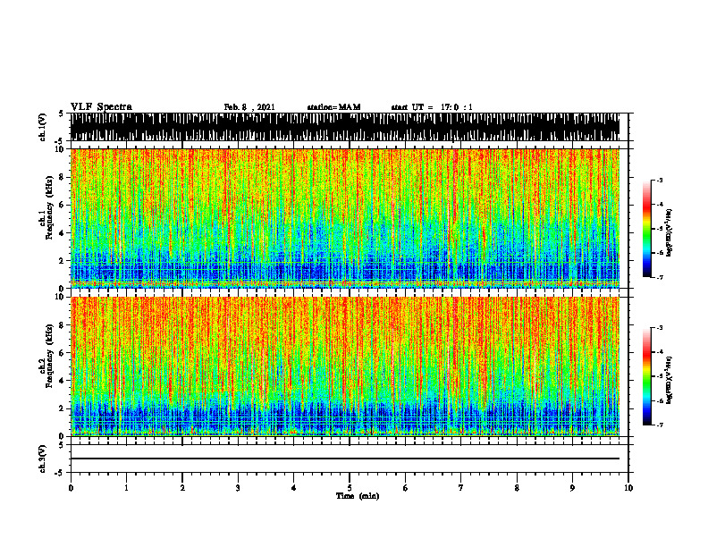Screen dimensions: 708x547
Task: Click the ch.2 color bar scale
Action: point(647,376)
